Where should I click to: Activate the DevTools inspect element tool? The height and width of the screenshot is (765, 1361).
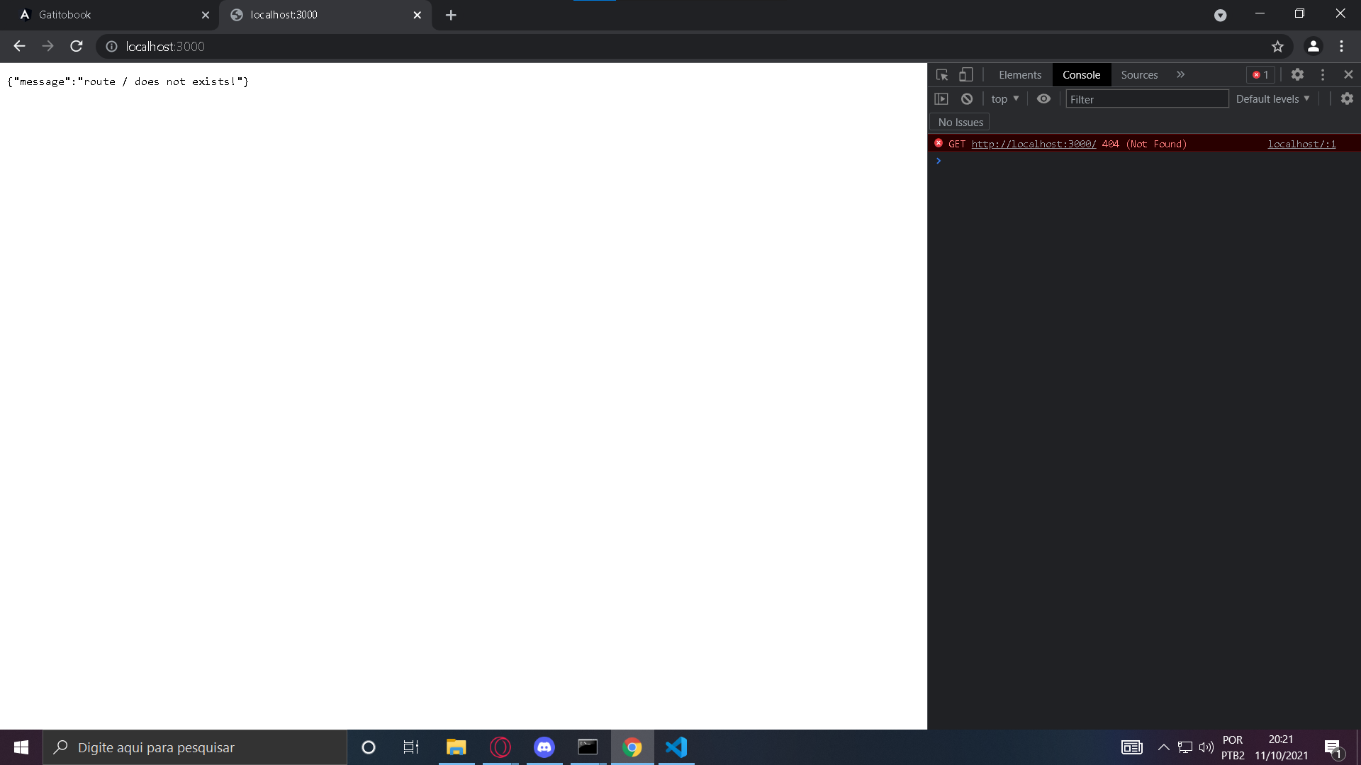click(942, 74)
